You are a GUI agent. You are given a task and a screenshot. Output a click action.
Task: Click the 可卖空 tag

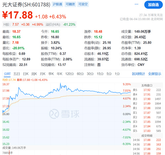83,4
